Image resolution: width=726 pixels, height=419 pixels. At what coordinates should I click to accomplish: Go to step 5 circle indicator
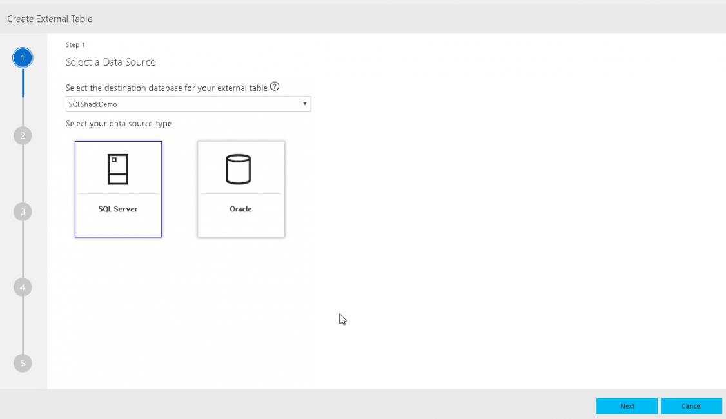(x=23, y=363)
